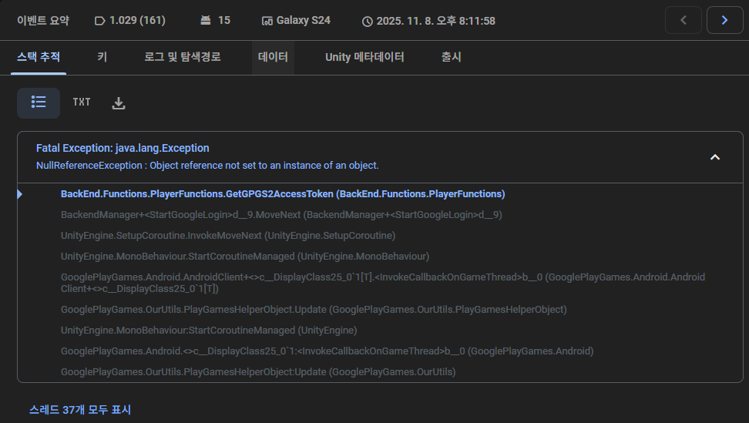Select the GetGPGS2AccessToken stack frame
The height and width of the screenshot is (423, 749).
point(283,194)
